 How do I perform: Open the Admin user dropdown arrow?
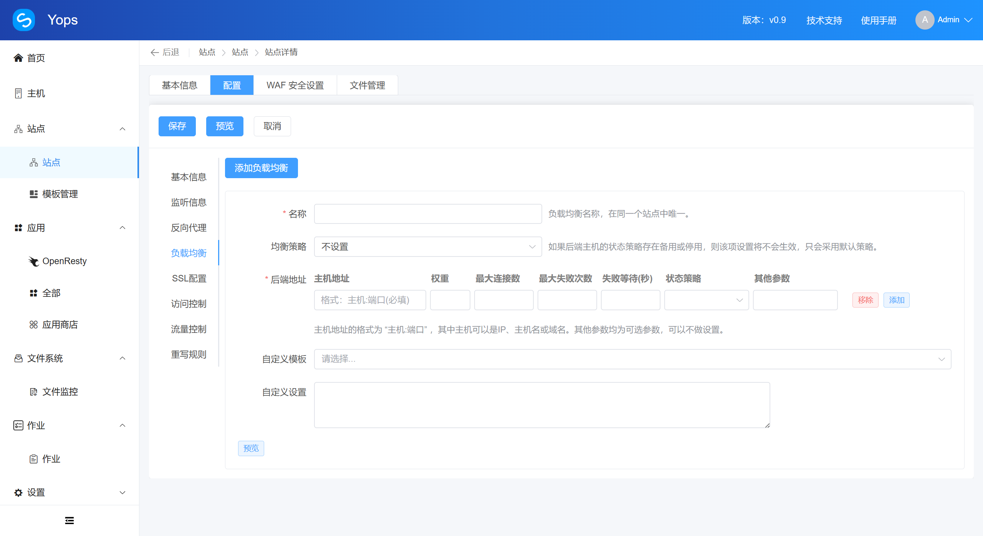[x=968, y=20]
